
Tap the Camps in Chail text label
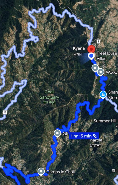(x=61, y=172)
